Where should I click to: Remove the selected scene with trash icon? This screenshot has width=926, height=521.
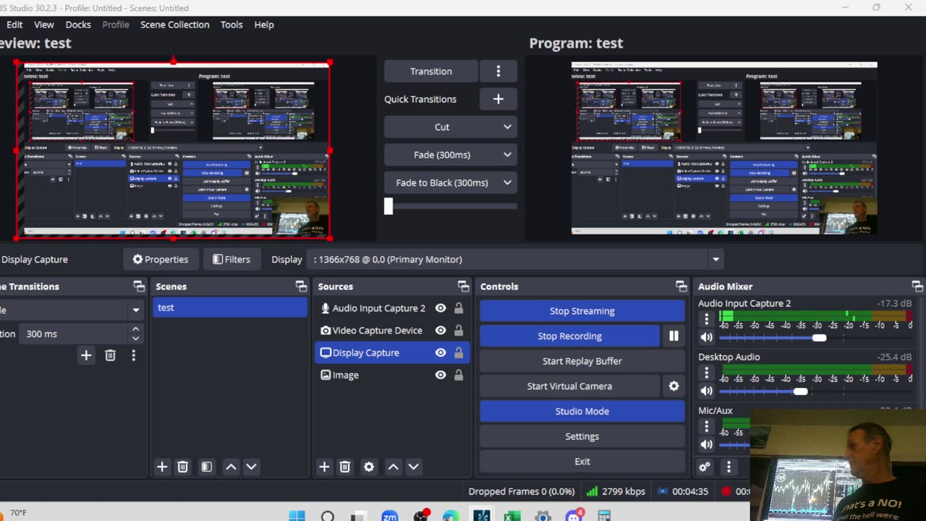coord(182,467)
